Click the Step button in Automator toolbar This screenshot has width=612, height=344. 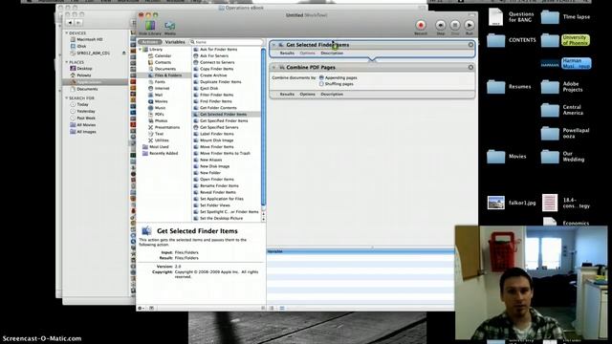click(x=440, y=26)
